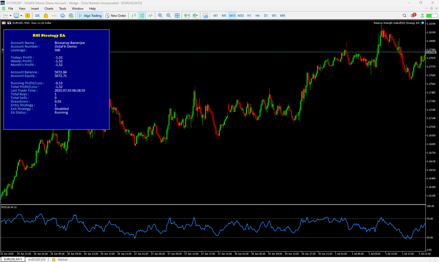Set timeframe to MN
439x262 pixels.
[282, 16]
